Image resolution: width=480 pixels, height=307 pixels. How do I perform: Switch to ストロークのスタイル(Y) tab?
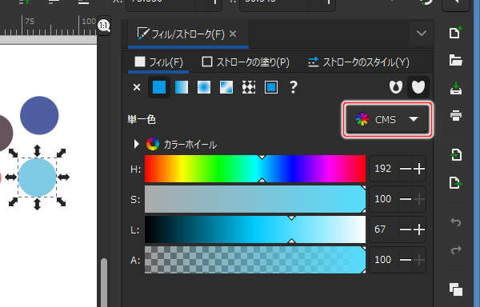pyautogui.click(x=358, y=62)
